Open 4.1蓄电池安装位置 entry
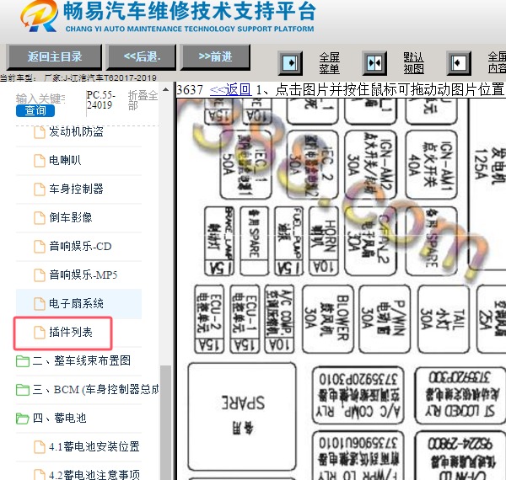 click(94, 446)
